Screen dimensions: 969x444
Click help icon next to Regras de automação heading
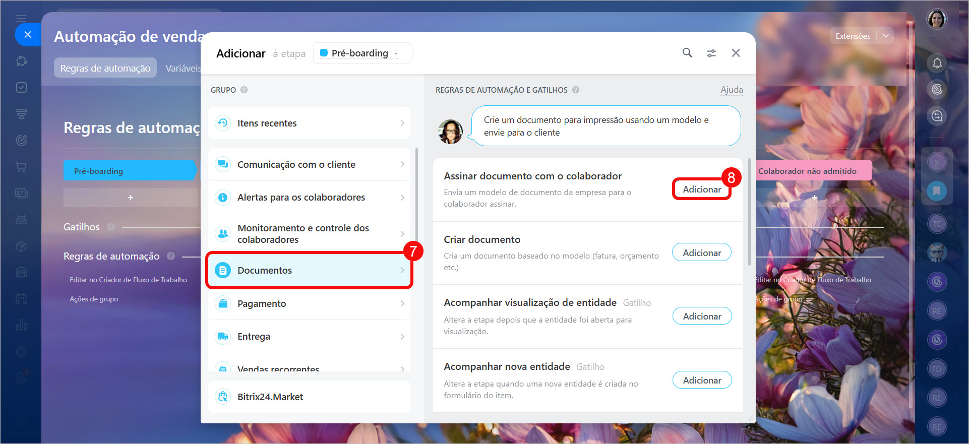171,256
